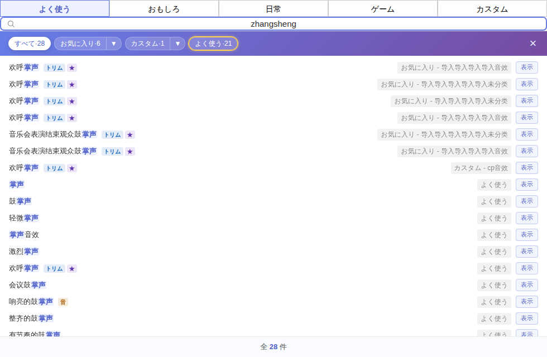Select the 响亮的鼓掌声 sound name
Viewport: 547px width, 357px height.
[31, 302]
